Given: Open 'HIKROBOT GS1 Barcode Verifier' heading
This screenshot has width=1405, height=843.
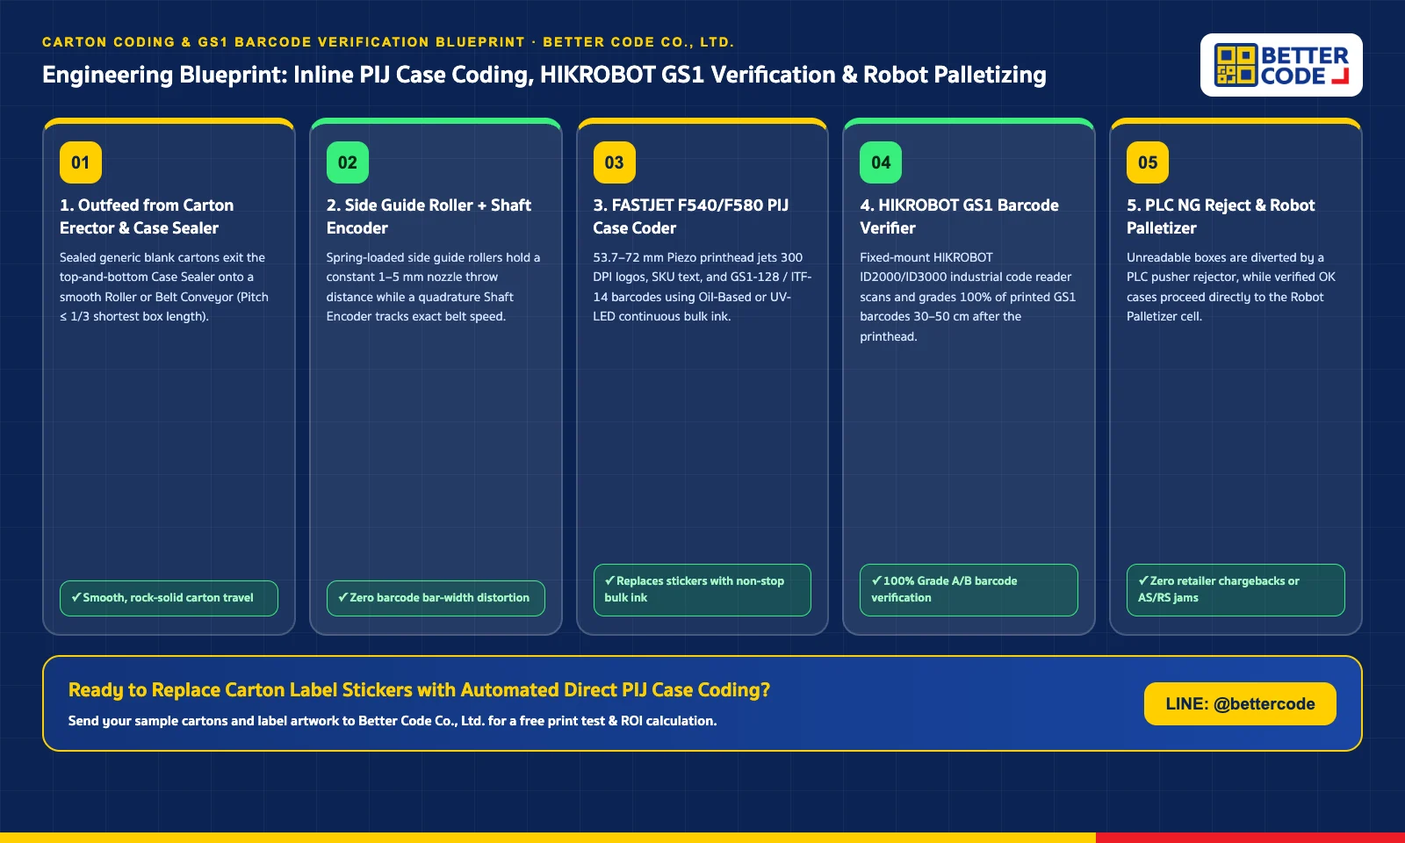Looking at the screenshot, I should pyautogui.click(x=959, y=216).
